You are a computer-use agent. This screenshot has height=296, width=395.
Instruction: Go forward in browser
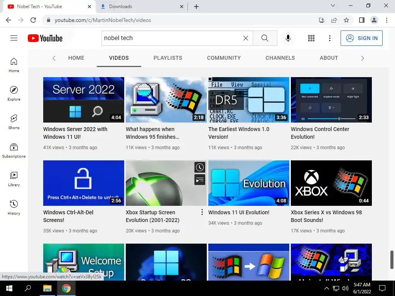pos(21,20)
